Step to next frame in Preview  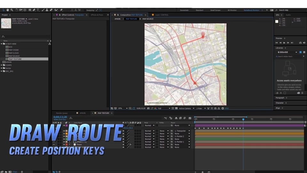(x=288, y=43)
